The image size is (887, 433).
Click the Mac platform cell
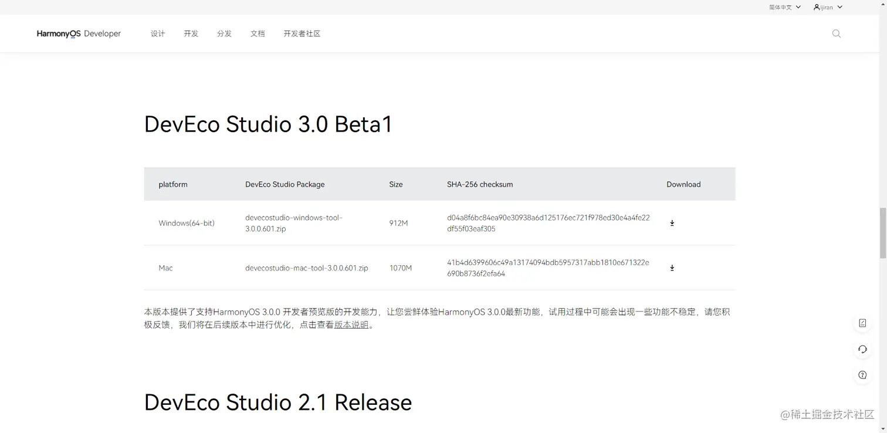point(165,268)
